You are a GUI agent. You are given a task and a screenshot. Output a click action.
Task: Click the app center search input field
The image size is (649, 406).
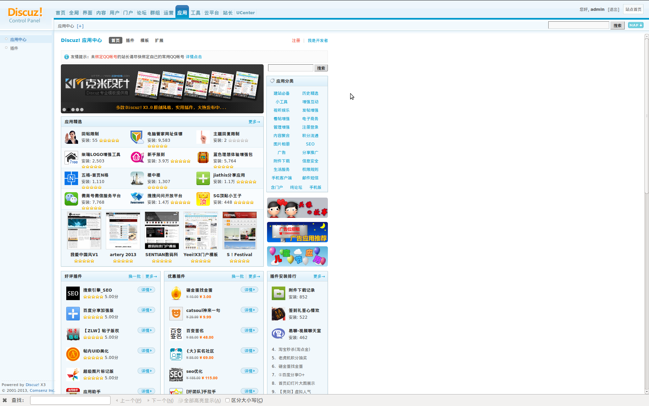pos(291,68)
